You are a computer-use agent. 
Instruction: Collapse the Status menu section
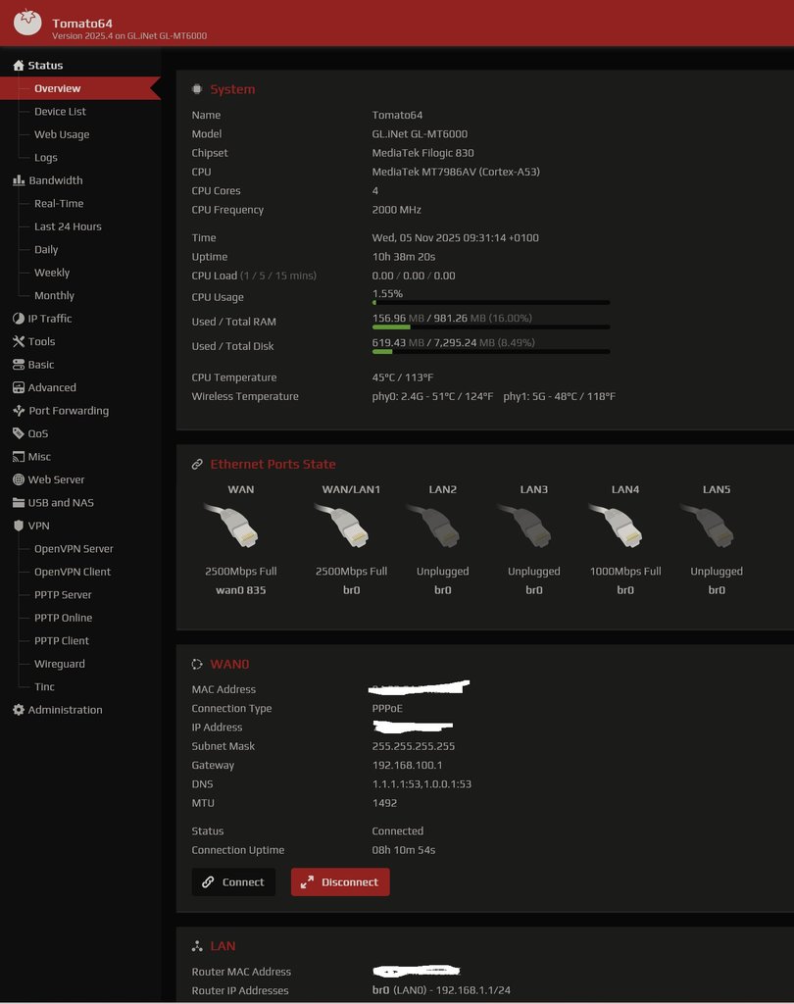coord(45,66)
